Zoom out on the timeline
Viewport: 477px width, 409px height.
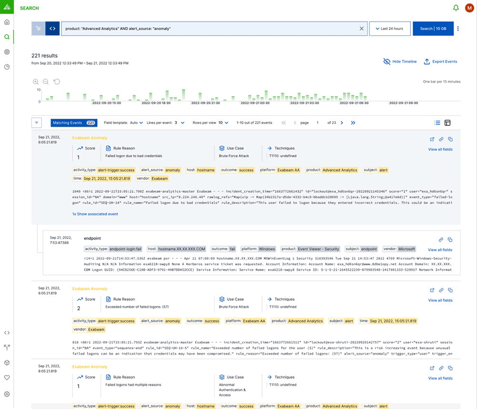point(46,82)
